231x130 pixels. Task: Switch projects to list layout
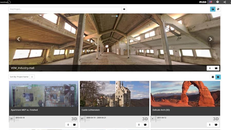pos(213,77)
